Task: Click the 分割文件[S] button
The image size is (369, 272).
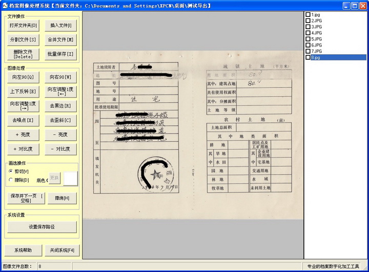Action: [x=23, y=40]
